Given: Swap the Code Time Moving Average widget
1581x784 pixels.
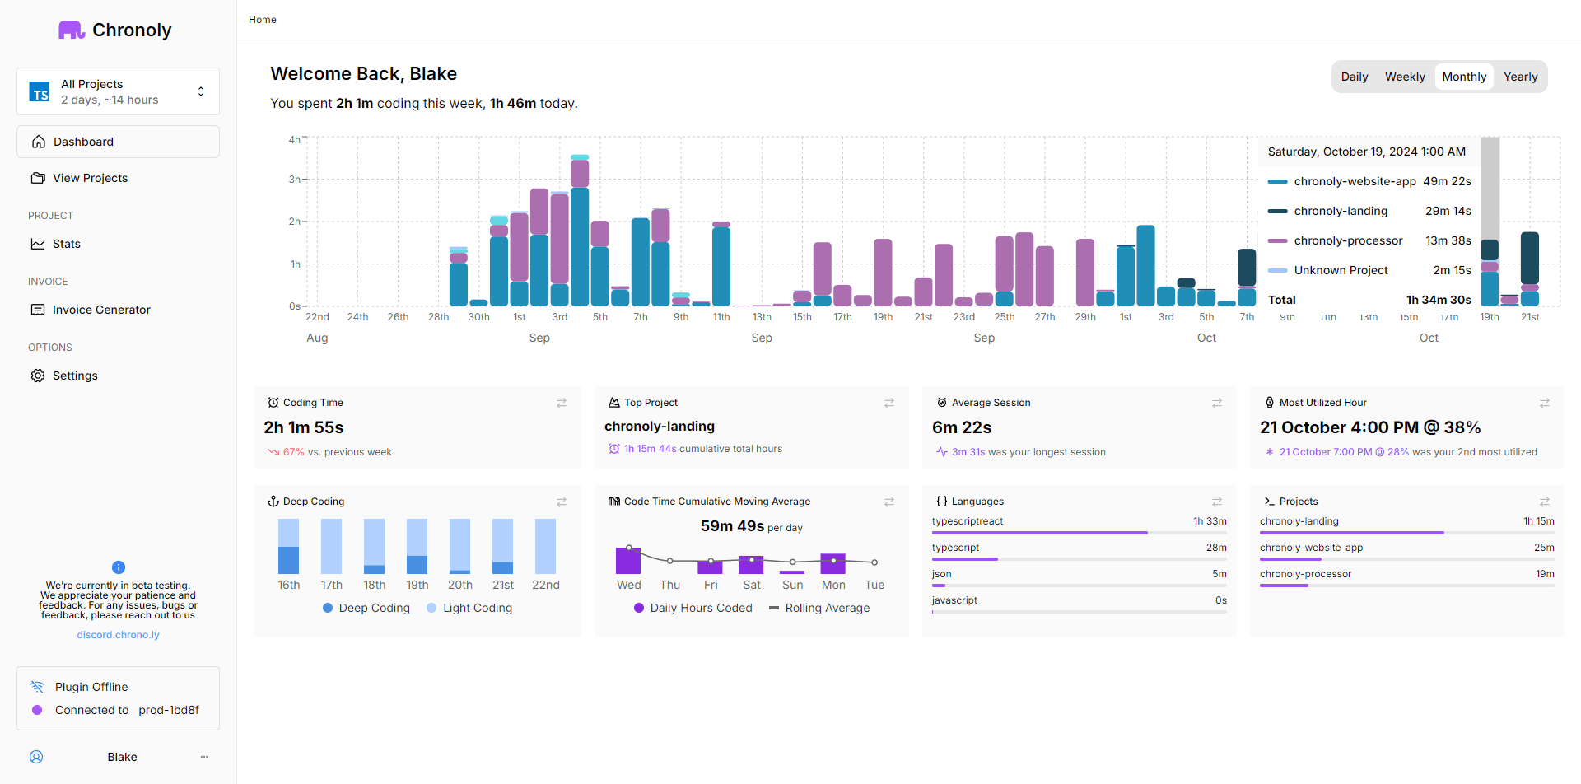Looking at the screenshot, I should tap(889, 502).
